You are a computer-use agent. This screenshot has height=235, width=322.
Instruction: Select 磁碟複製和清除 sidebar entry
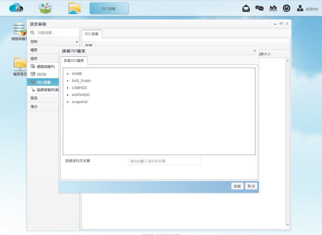coord(43,90)
